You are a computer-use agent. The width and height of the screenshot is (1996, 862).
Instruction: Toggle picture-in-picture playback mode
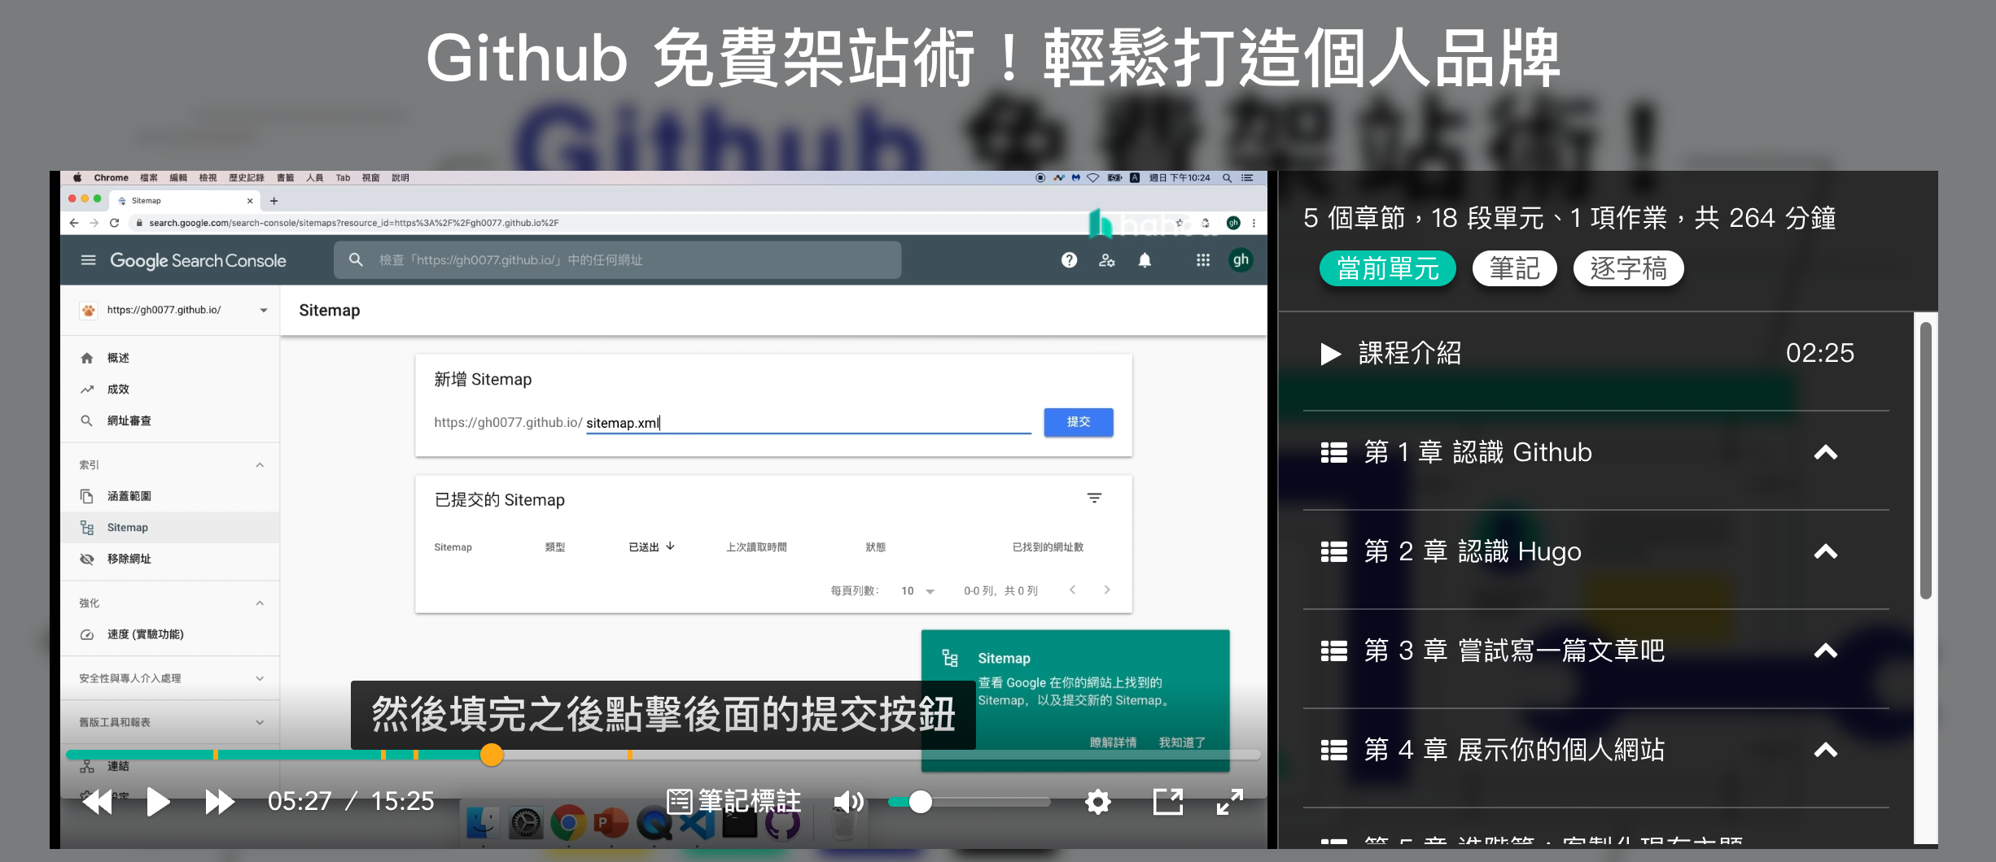click(1169, 802)
